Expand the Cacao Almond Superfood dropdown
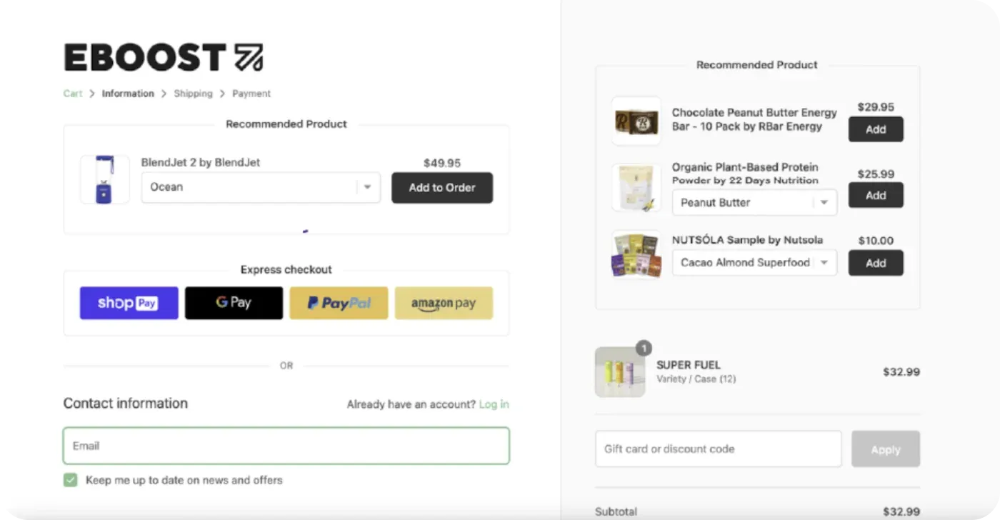Screen dimensions: 1000x520 [x=754, y=262]
